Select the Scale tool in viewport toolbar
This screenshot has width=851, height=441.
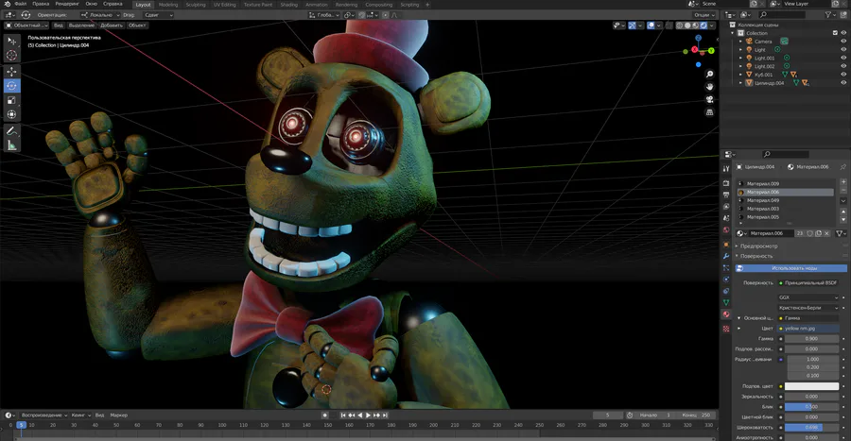coord(11,100)
